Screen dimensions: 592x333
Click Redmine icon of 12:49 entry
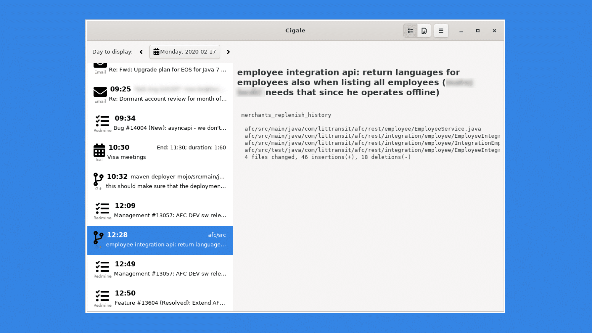tap(102, 267)
